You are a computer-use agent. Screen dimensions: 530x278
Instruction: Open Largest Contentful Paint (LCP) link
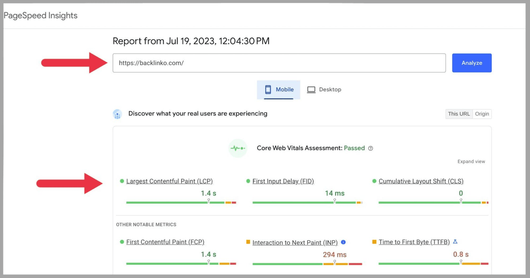[x=169, y=181]
